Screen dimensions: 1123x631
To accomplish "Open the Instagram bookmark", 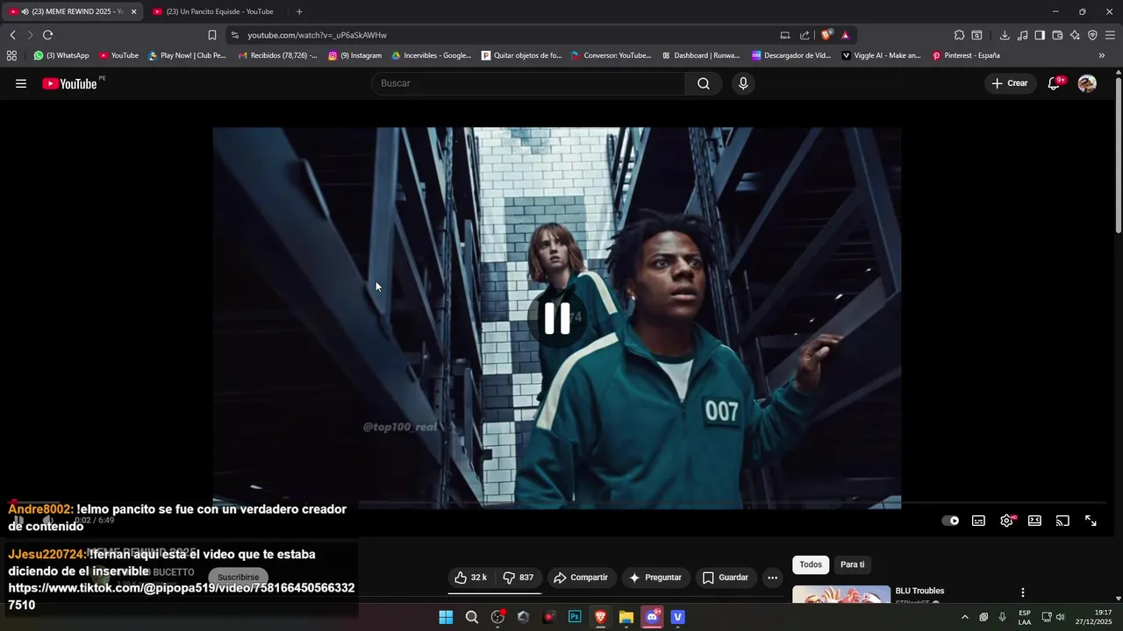I will [355, 55].
